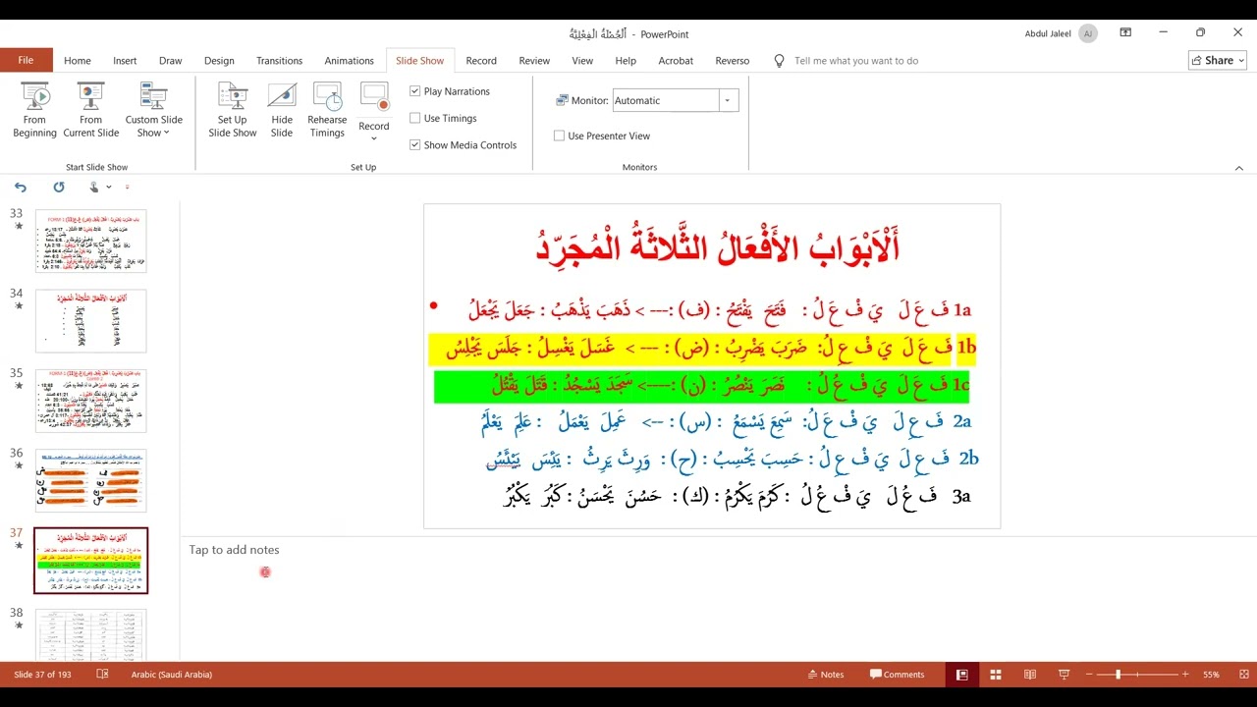Switch to Reading View icon
The width and height of the screenshot is (1257, 707).
[x=1029, y=675]
